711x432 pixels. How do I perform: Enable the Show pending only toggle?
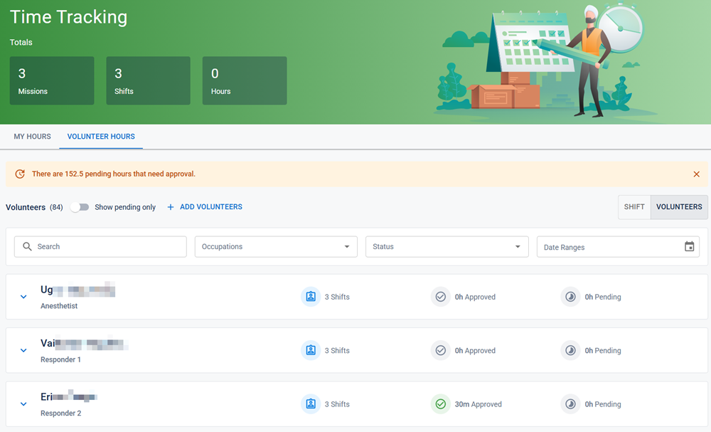point(80,206)
